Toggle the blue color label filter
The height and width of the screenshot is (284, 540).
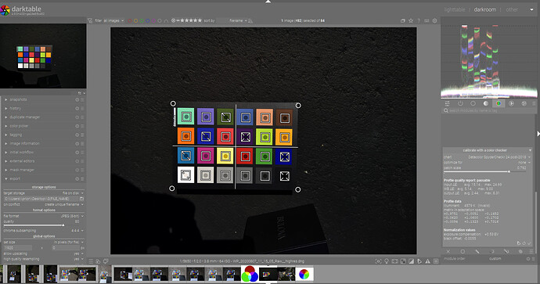147,20
